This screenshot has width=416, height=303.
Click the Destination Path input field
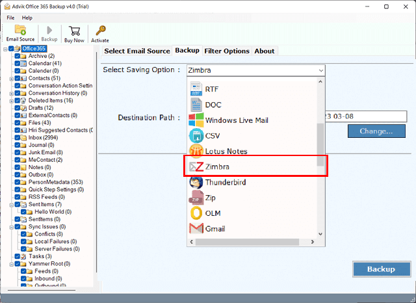pyautogui.click(x=366, y=116)
